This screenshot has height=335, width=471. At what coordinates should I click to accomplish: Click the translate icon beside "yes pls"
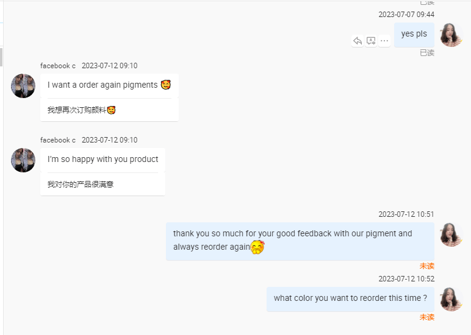click(x=371, y=41)
